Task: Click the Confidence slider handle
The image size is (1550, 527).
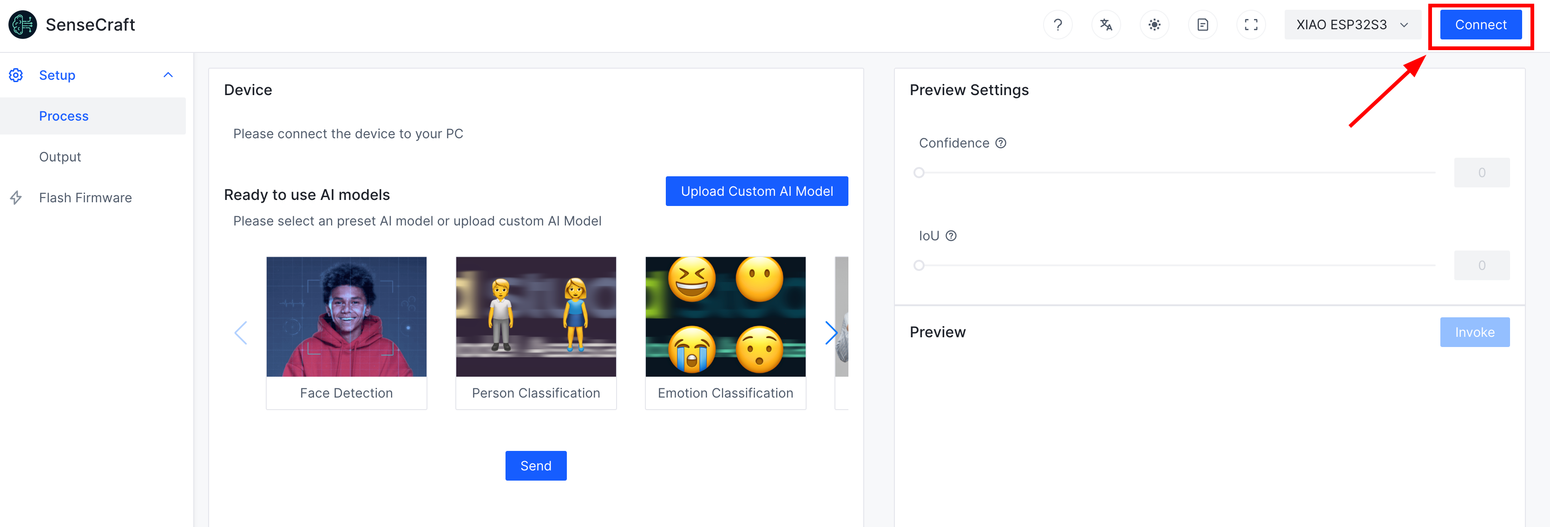Action: tap(918, 173)
